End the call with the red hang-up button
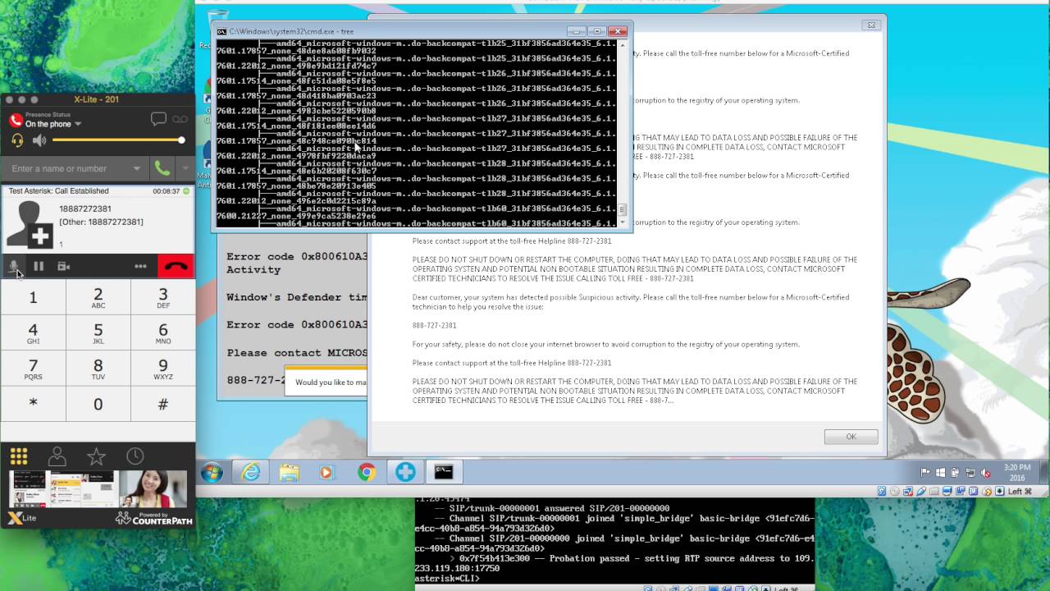This screenshot has width=1050, height=591. pyautogui.click(x=176, y=266)
